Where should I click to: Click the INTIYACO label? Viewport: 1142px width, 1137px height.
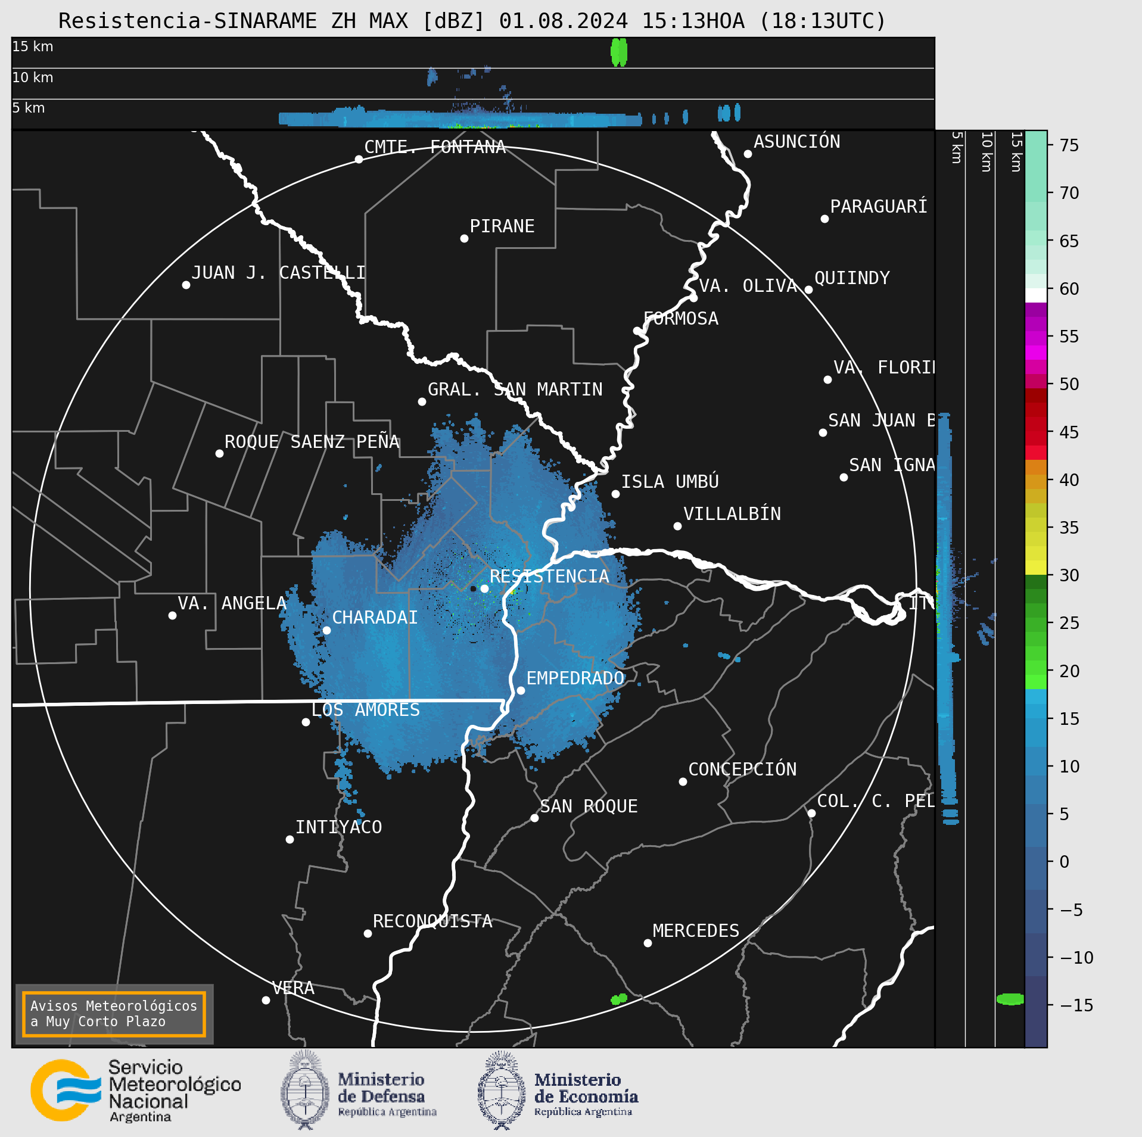pyautogui.click(x=338, y=827)
